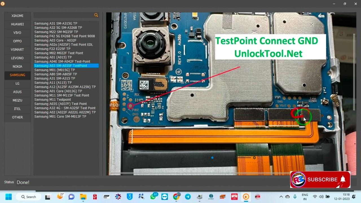Choose Samsung A02s (A025F) Test Point EDL
The height and width of the screenshot is (203, 361).
(x=63, y=45)
